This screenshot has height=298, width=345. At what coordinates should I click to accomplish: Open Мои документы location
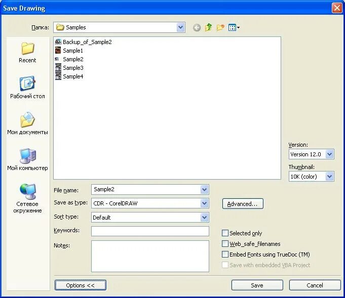tap(27, 123)
